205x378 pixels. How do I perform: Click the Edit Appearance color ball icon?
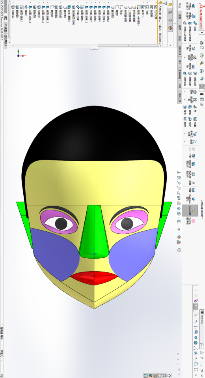179,237
